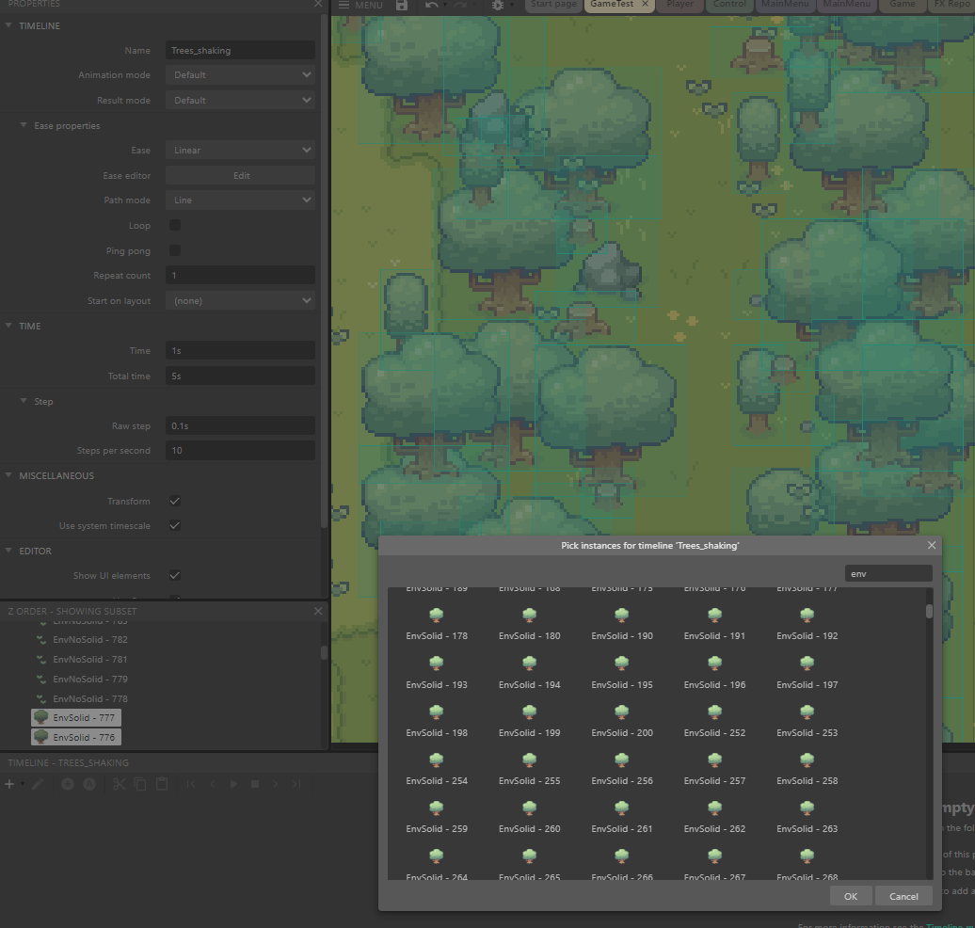The width and height of the screenshot is (975, 928).
Task: Click the timeline Name field Trees_shaking
Action: [240, 51]
